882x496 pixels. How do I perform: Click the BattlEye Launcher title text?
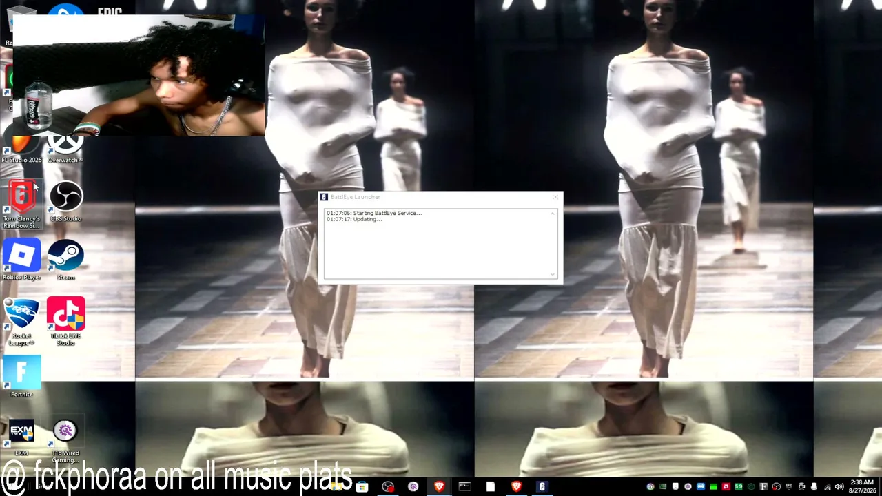[355, 197]
